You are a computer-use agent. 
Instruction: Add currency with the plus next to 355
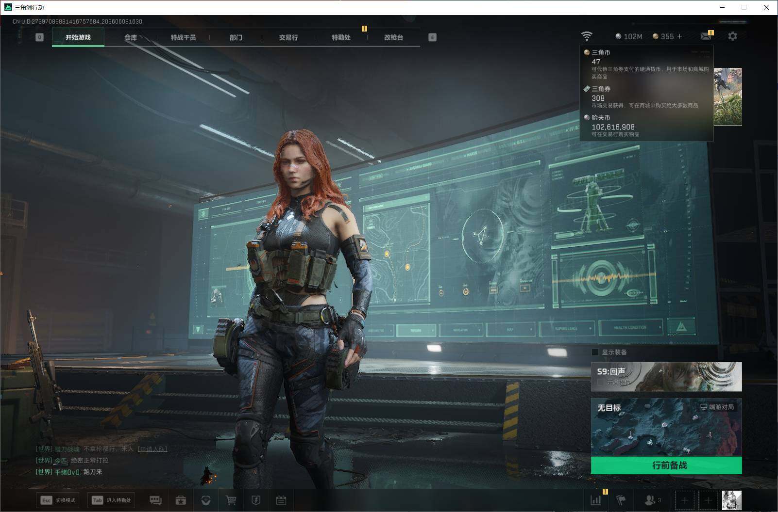[x=679, y=36]
